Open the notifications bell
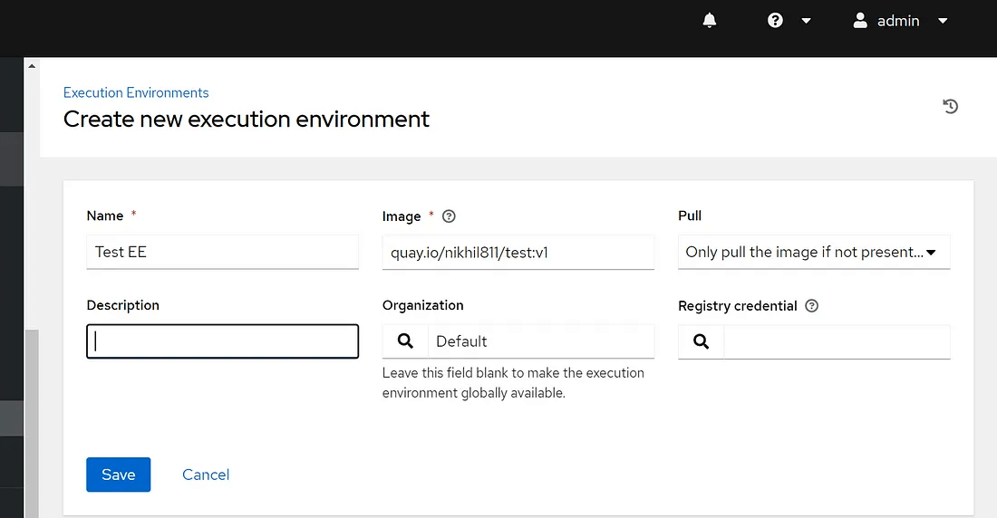Viewport: 997px width, 518px height. [x=710, y=21]
